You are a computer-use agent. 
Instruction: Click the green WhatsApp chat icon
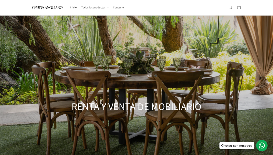[262, 146]
